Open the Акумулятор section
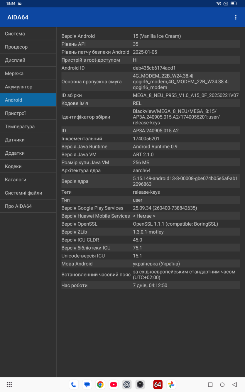The image size is (245, 392). 28,87
